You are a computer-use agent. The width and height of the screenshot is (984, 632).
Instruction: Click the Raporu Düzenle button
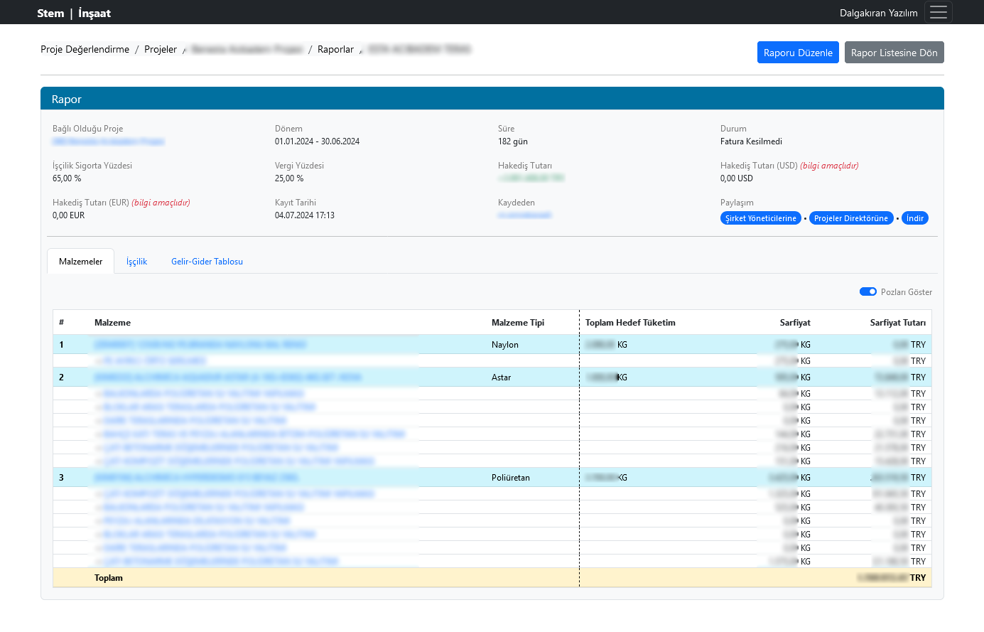pos(798,53)
